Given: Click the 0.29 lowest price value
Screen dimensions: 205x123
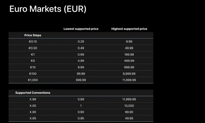Looking at the screenshot, I should (x=81, y=41).
